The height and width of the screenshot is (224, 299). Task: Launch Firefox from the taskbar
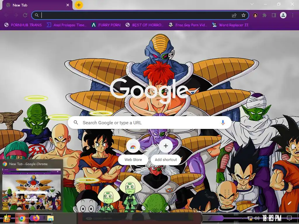36,218
